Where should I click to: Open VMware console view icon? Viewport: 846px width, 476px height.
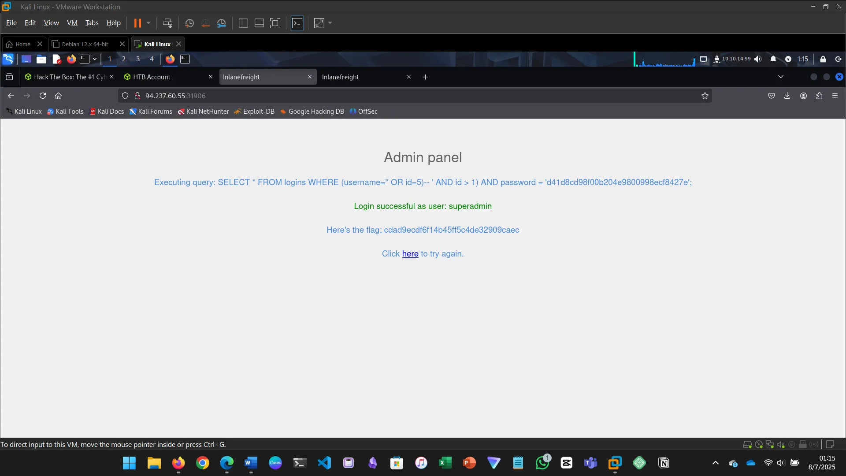(x=297, y=23)
